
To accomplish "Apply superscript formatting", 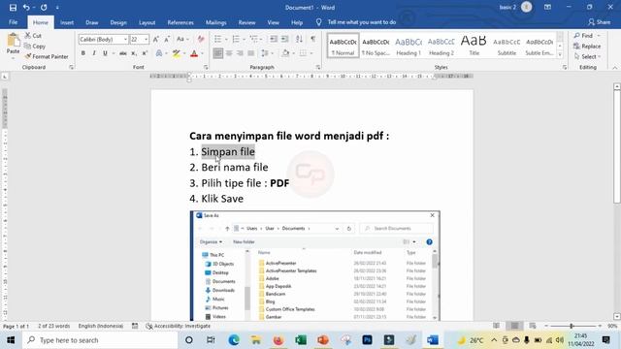I will click(145, 53).
